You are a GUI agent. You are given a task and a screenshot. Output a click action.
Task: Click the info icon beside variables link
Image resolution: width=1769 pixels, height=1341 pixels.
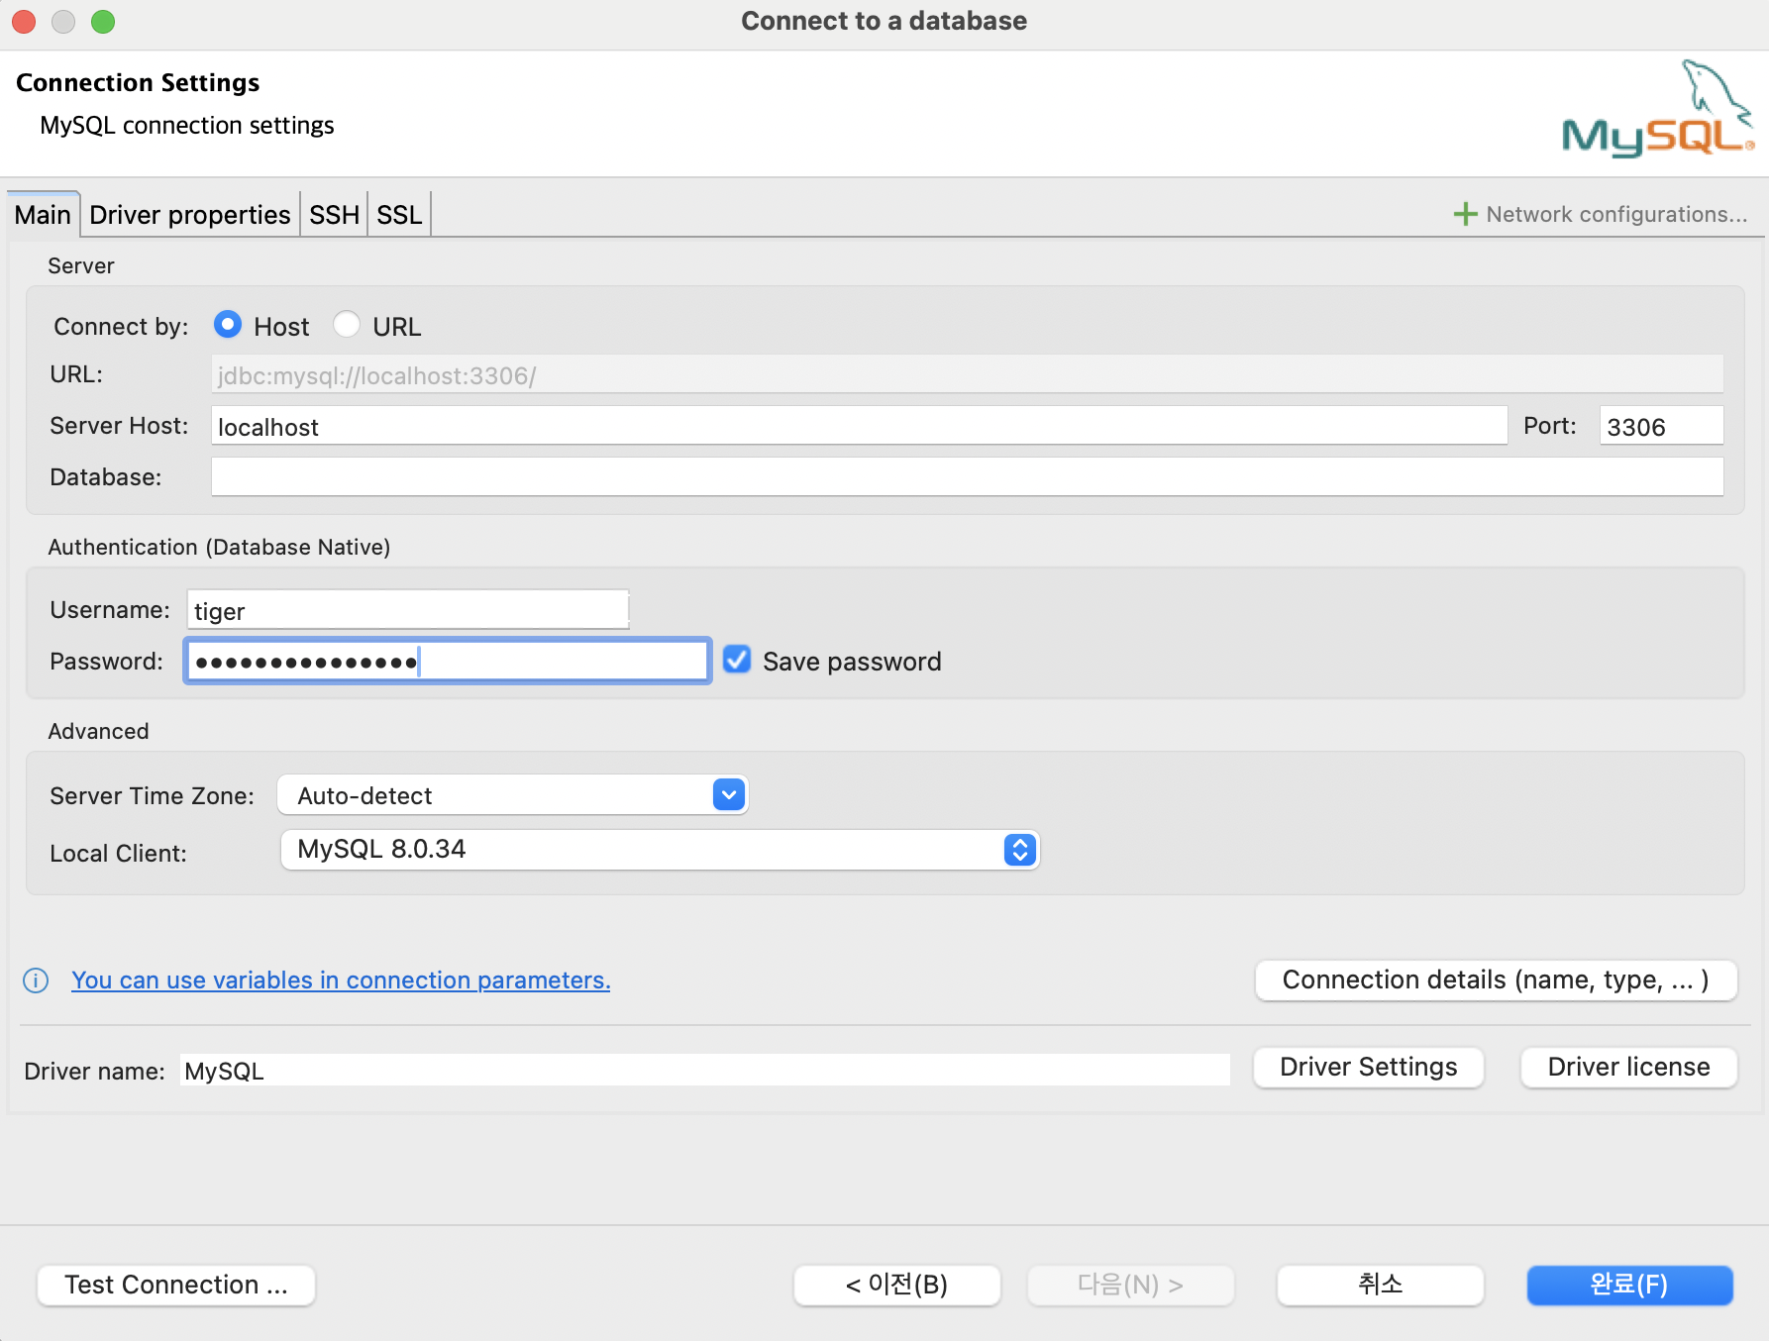36,980
